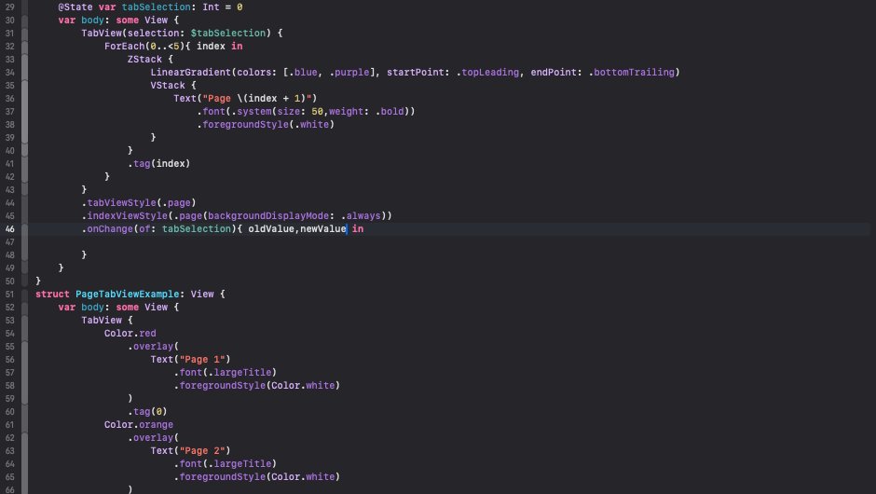Image resolution: width=876 pixels, height=494 pixels.
Task: Click Color.orange on line 61
Action: click(x=139, y=425)
